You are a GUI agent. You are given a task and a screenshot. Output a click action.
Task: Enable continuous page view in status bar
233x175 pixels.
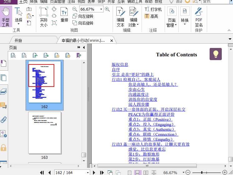click(x=137, y=173)
